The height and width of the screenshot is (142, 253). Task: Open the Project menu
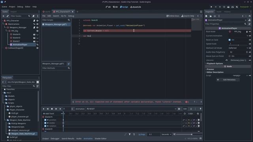coord(12,7)
